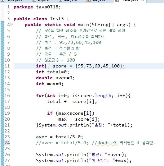Click comment '// 최고점수 = 100'

pos(55,60)
